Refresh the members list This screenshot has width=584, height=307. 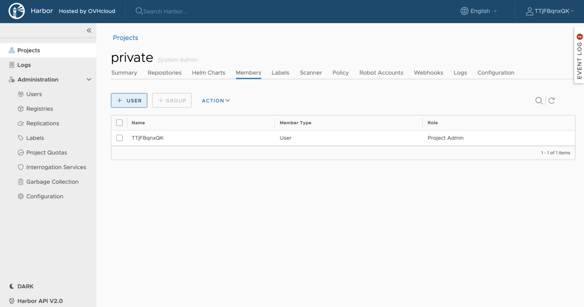551,101
